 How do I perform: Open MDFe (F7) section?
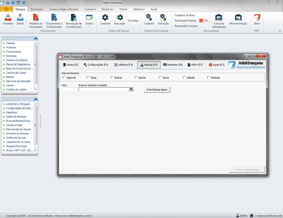195,65
